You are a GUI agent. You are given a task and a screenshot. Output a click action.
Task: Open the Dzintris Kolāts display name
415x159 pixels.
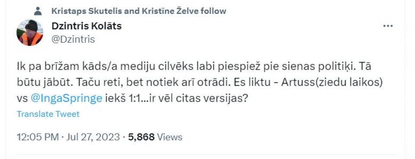pos(86,26)
